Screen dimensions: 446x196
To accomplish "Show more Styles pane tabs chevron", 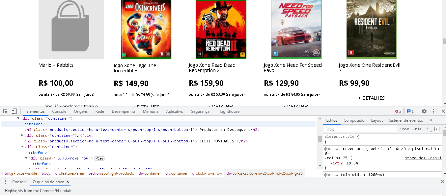I will [x=431, y=120].
